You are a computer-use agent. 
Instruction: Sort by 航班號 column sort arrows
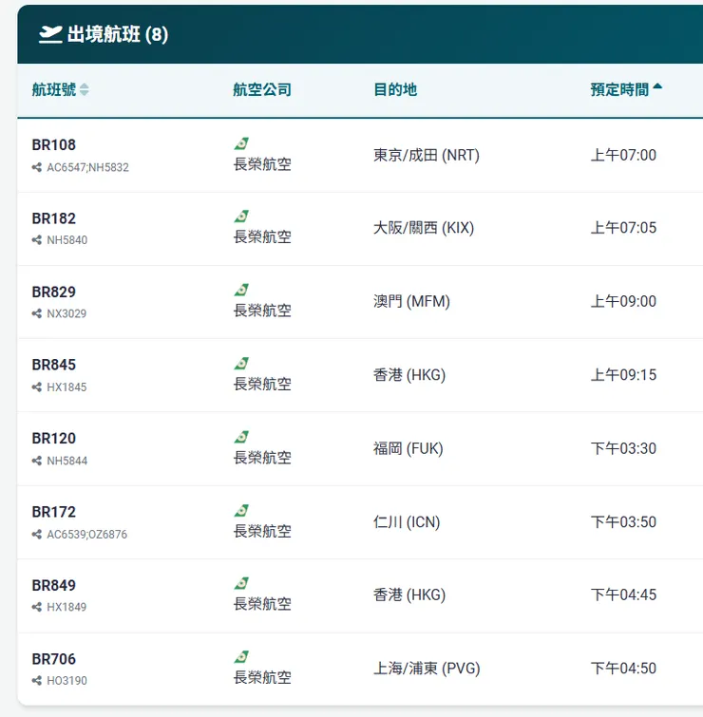[85, 89]
